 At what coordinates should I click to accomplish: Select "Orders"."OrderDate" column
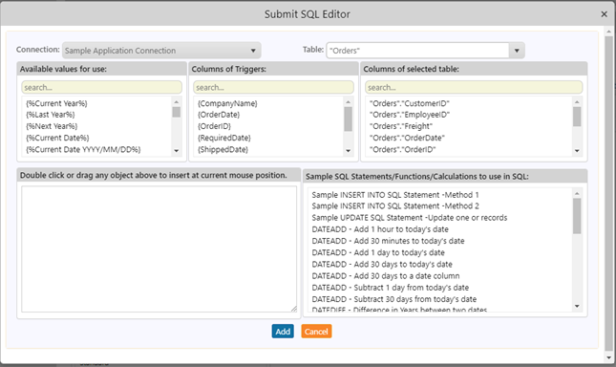(407, 138)
